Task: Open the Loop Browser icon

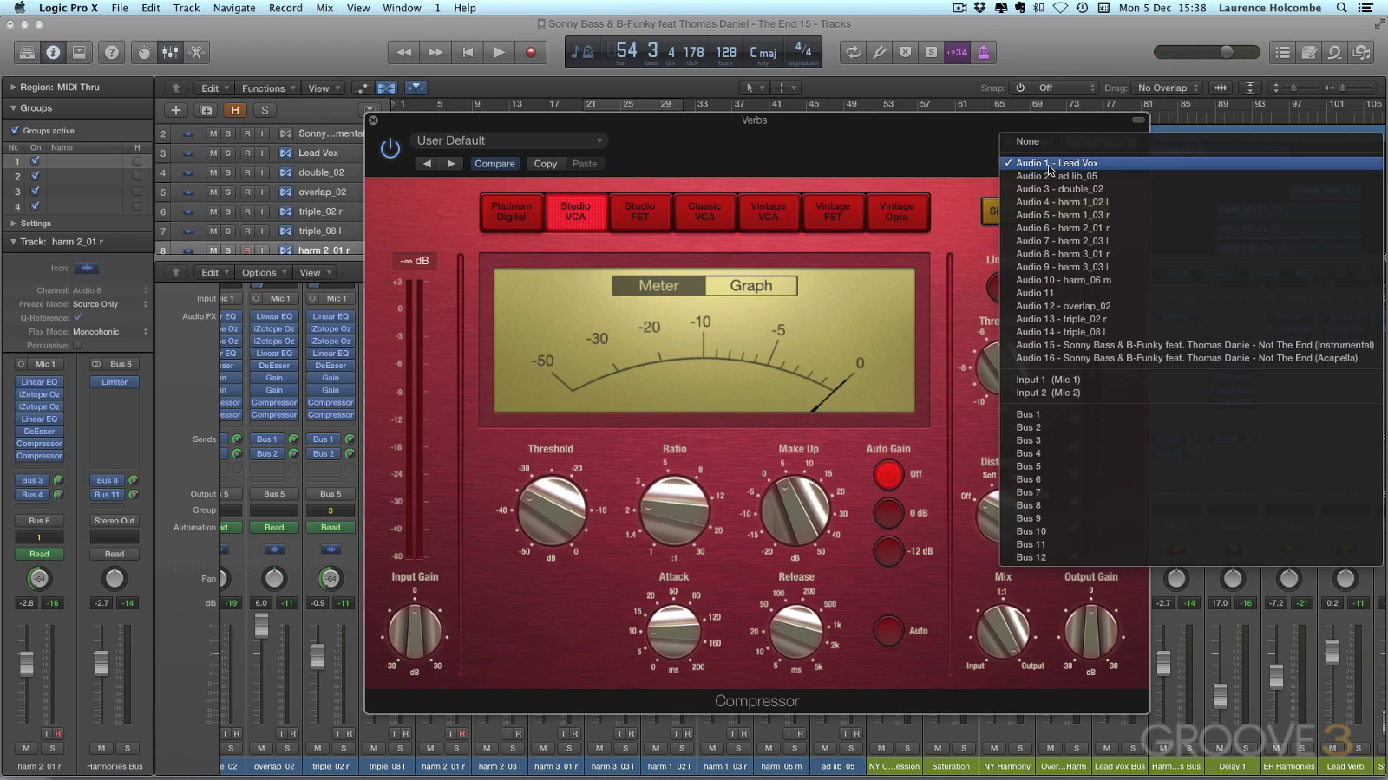Action: [1335, 52]
